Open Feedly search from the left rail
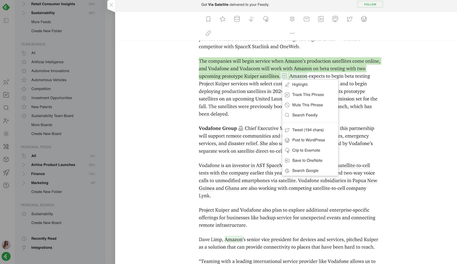This screenshot has width=457, height=264. tap(6, 107)
